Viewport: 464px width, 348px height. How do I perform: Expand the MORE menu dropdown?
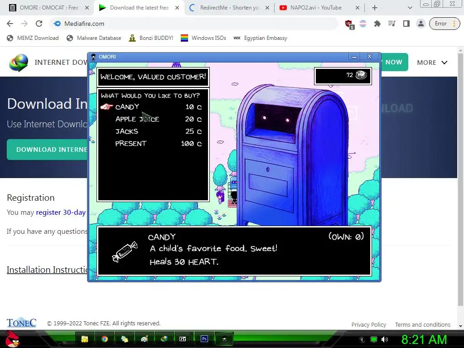[432, 63]
